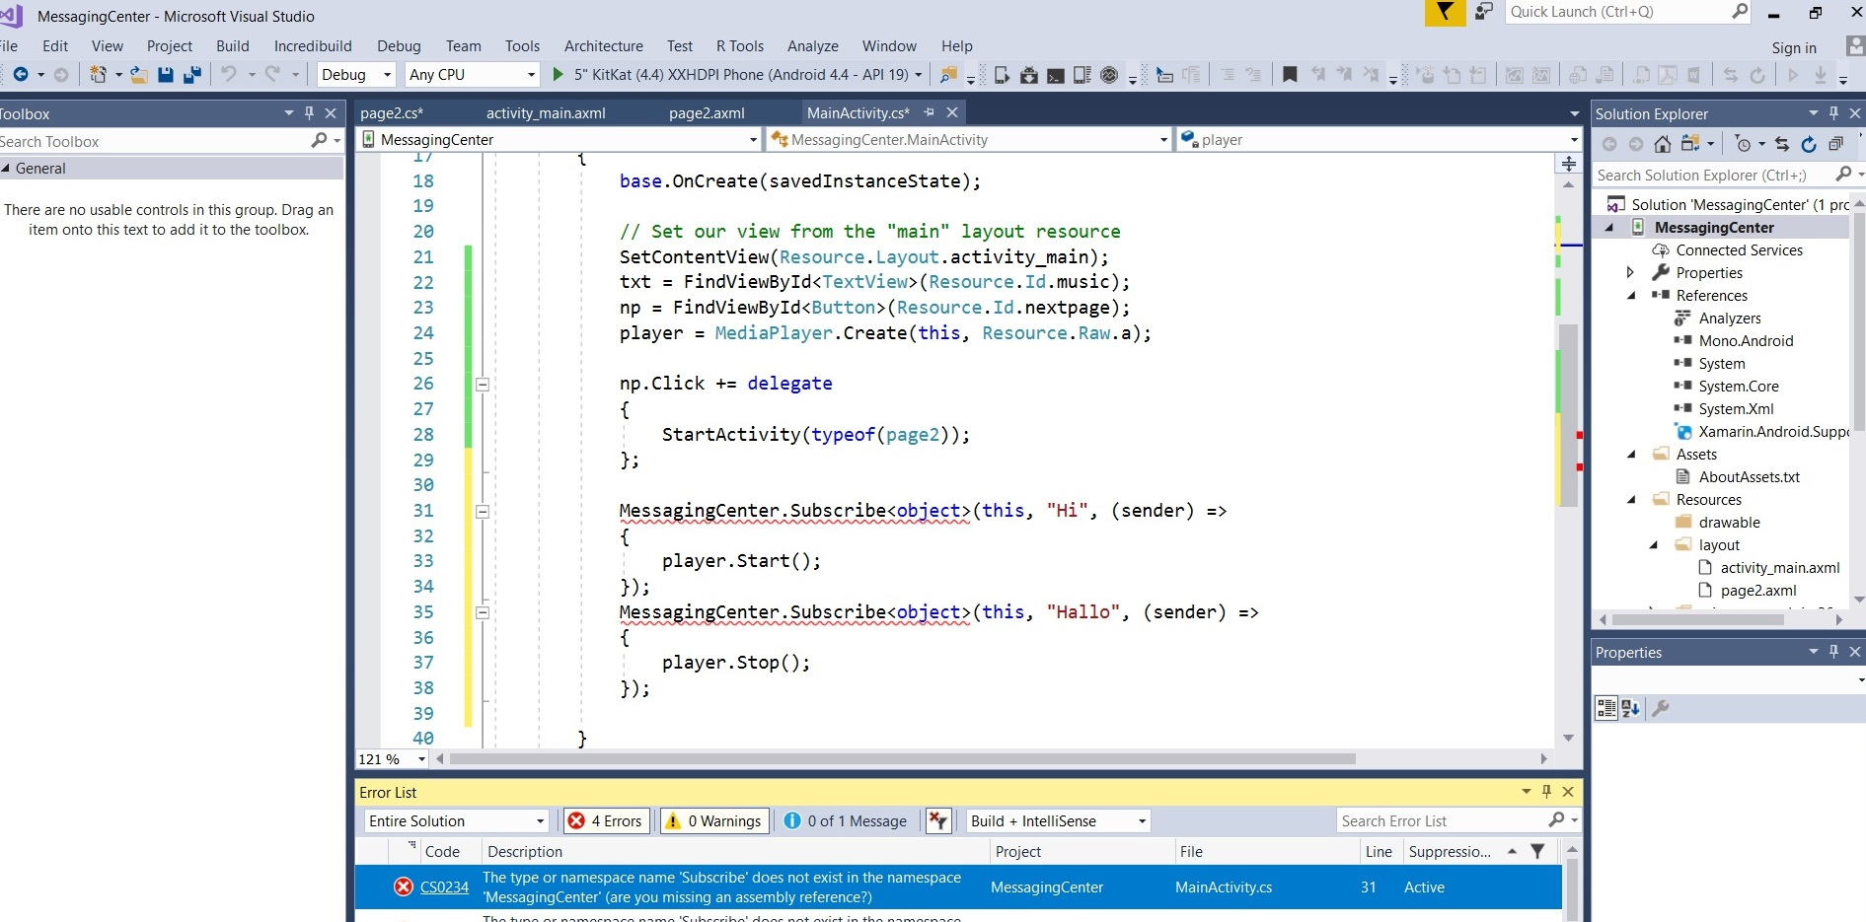Click error code link CS0234

pyautogui.click(x=444, y=887)
